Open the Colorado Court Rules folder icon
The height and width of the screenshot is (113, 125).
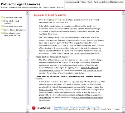(x=3, y=17)
